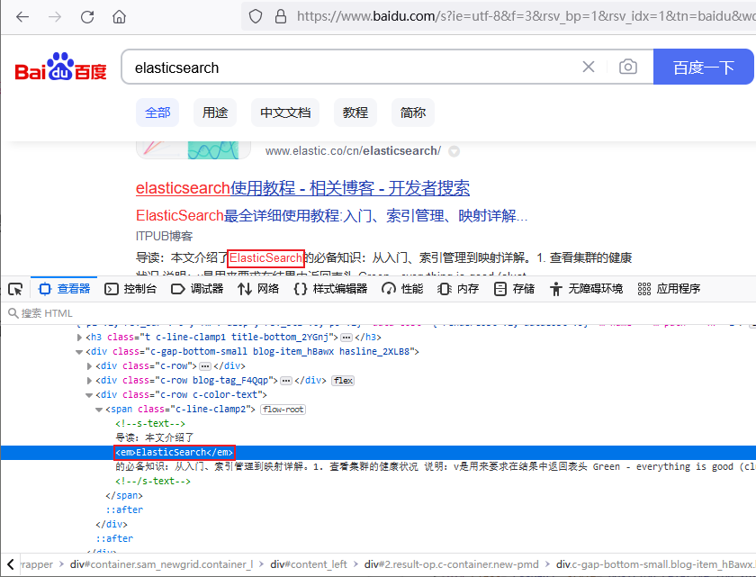Select the highlighted em ElasticSearch node
Viewport: 756px width, 577px height.
pos(175,452)
